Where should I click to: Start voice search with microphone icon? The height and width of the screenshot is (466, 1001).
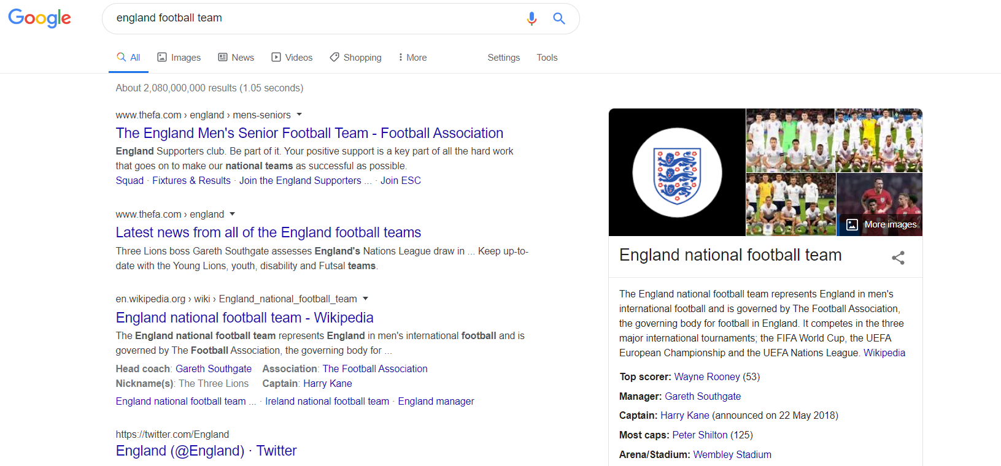pyautogui.click(x=531, y=18)
